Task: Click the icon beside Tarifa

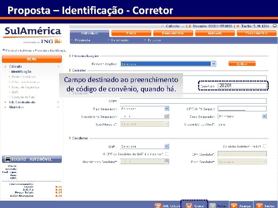Action: (x=238, y=26)
